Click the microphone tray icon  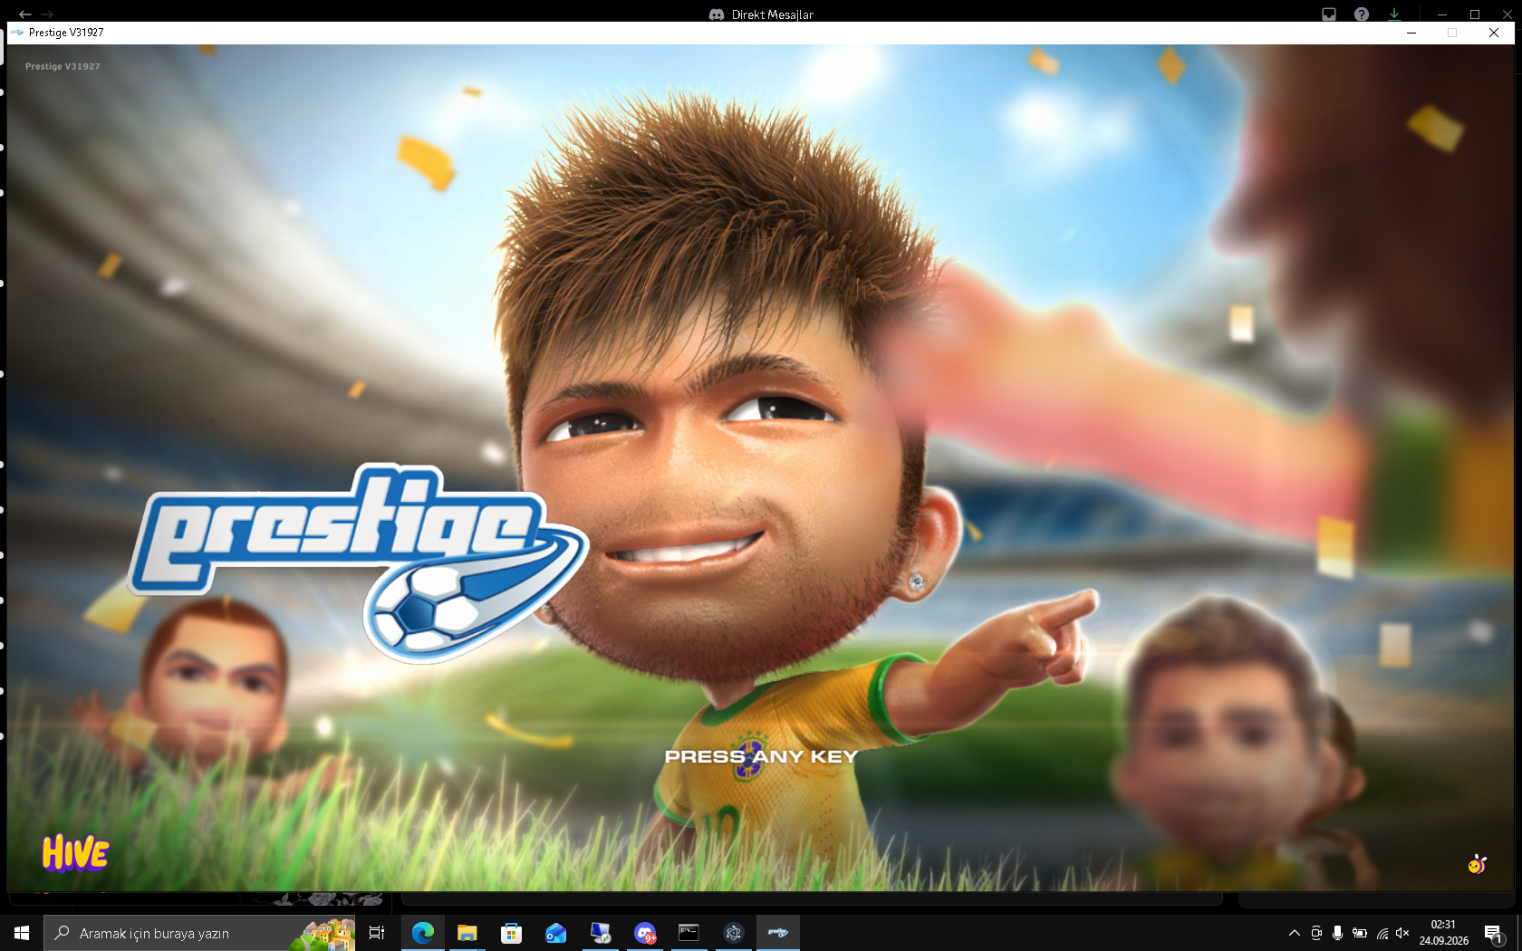click(x=1337, y=933)
